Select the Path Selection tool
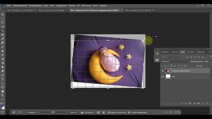The width and height of the screenshot is (212, 119). (x=2, y=83)
